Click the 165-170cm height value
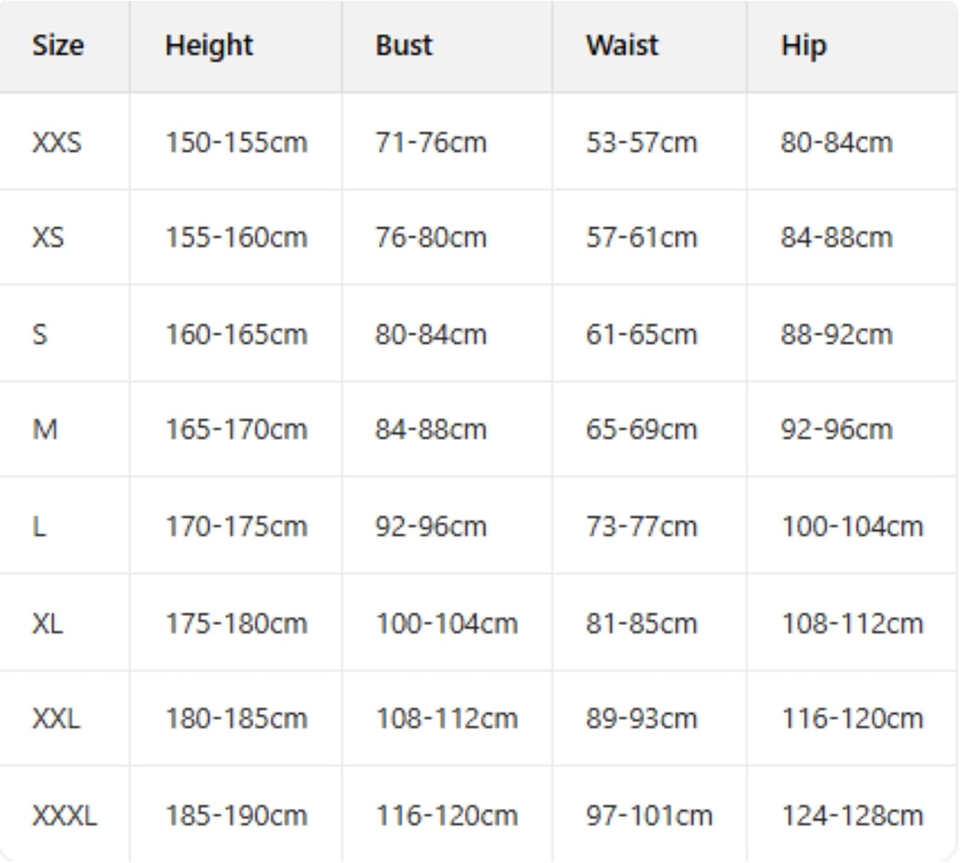Image resolution: width=960 pixels, height=863 pixels. [236, 429]
